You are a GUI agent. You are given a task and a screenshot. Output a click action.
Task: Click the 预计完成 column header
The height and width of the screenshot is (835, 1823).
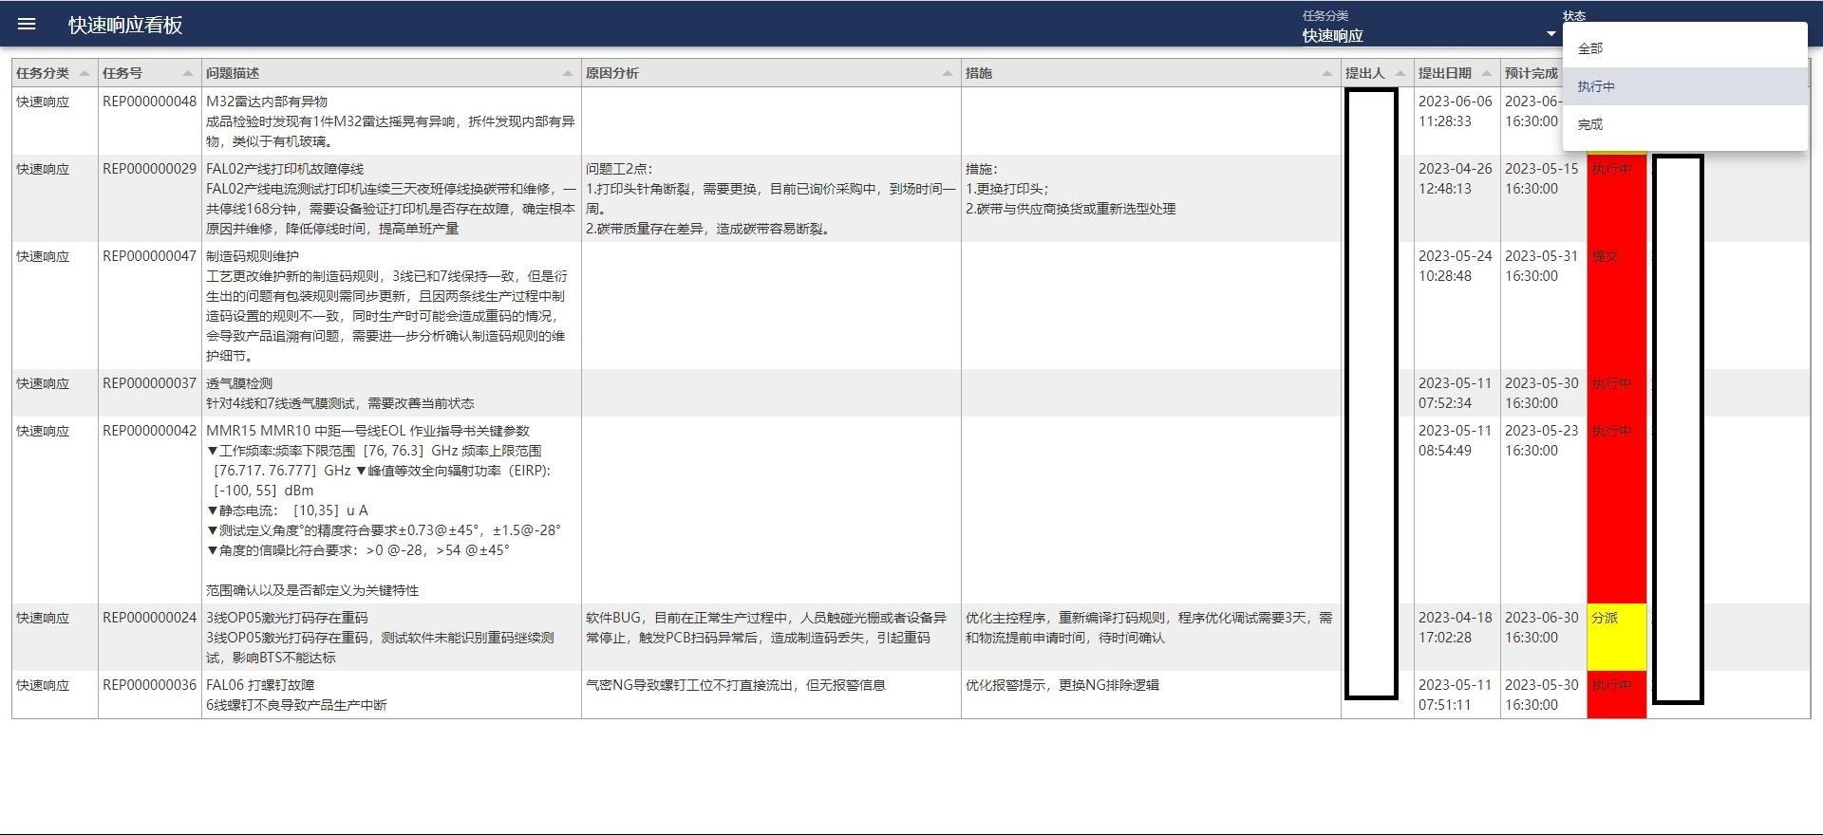(1532, 73)
